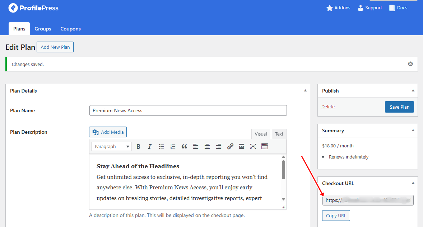This screenshot has height=227, width=423.
Task: Click the Docs link text
Action: pyautogui.click(x=402, y=8)
